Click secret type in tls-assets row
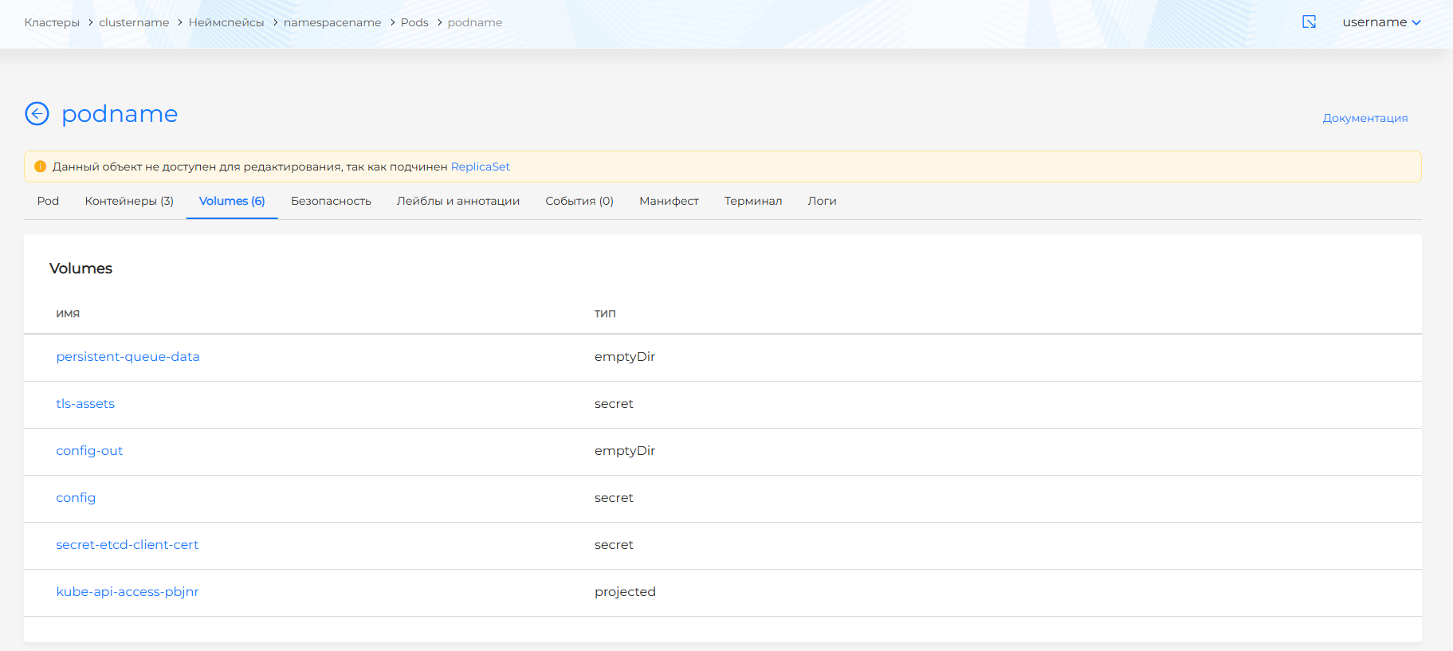This screenshot has width=1453, height=651. click(614, 404)
